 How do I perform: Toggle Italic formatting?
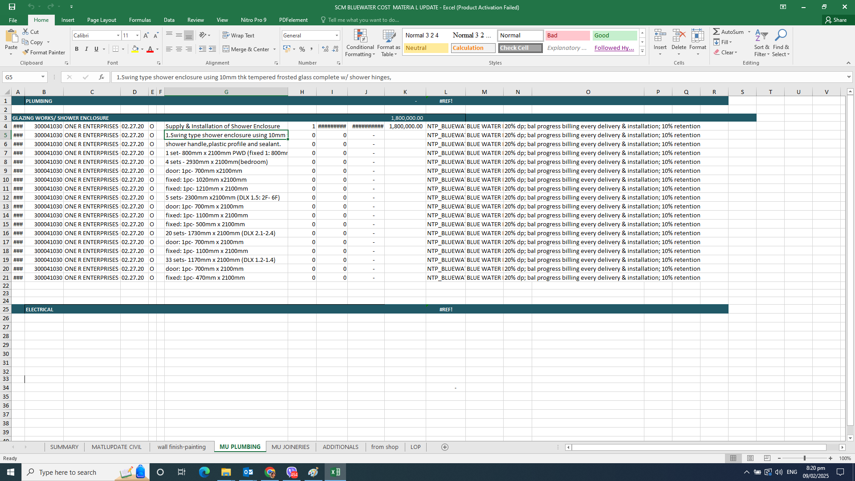click(x=86, y=49)
